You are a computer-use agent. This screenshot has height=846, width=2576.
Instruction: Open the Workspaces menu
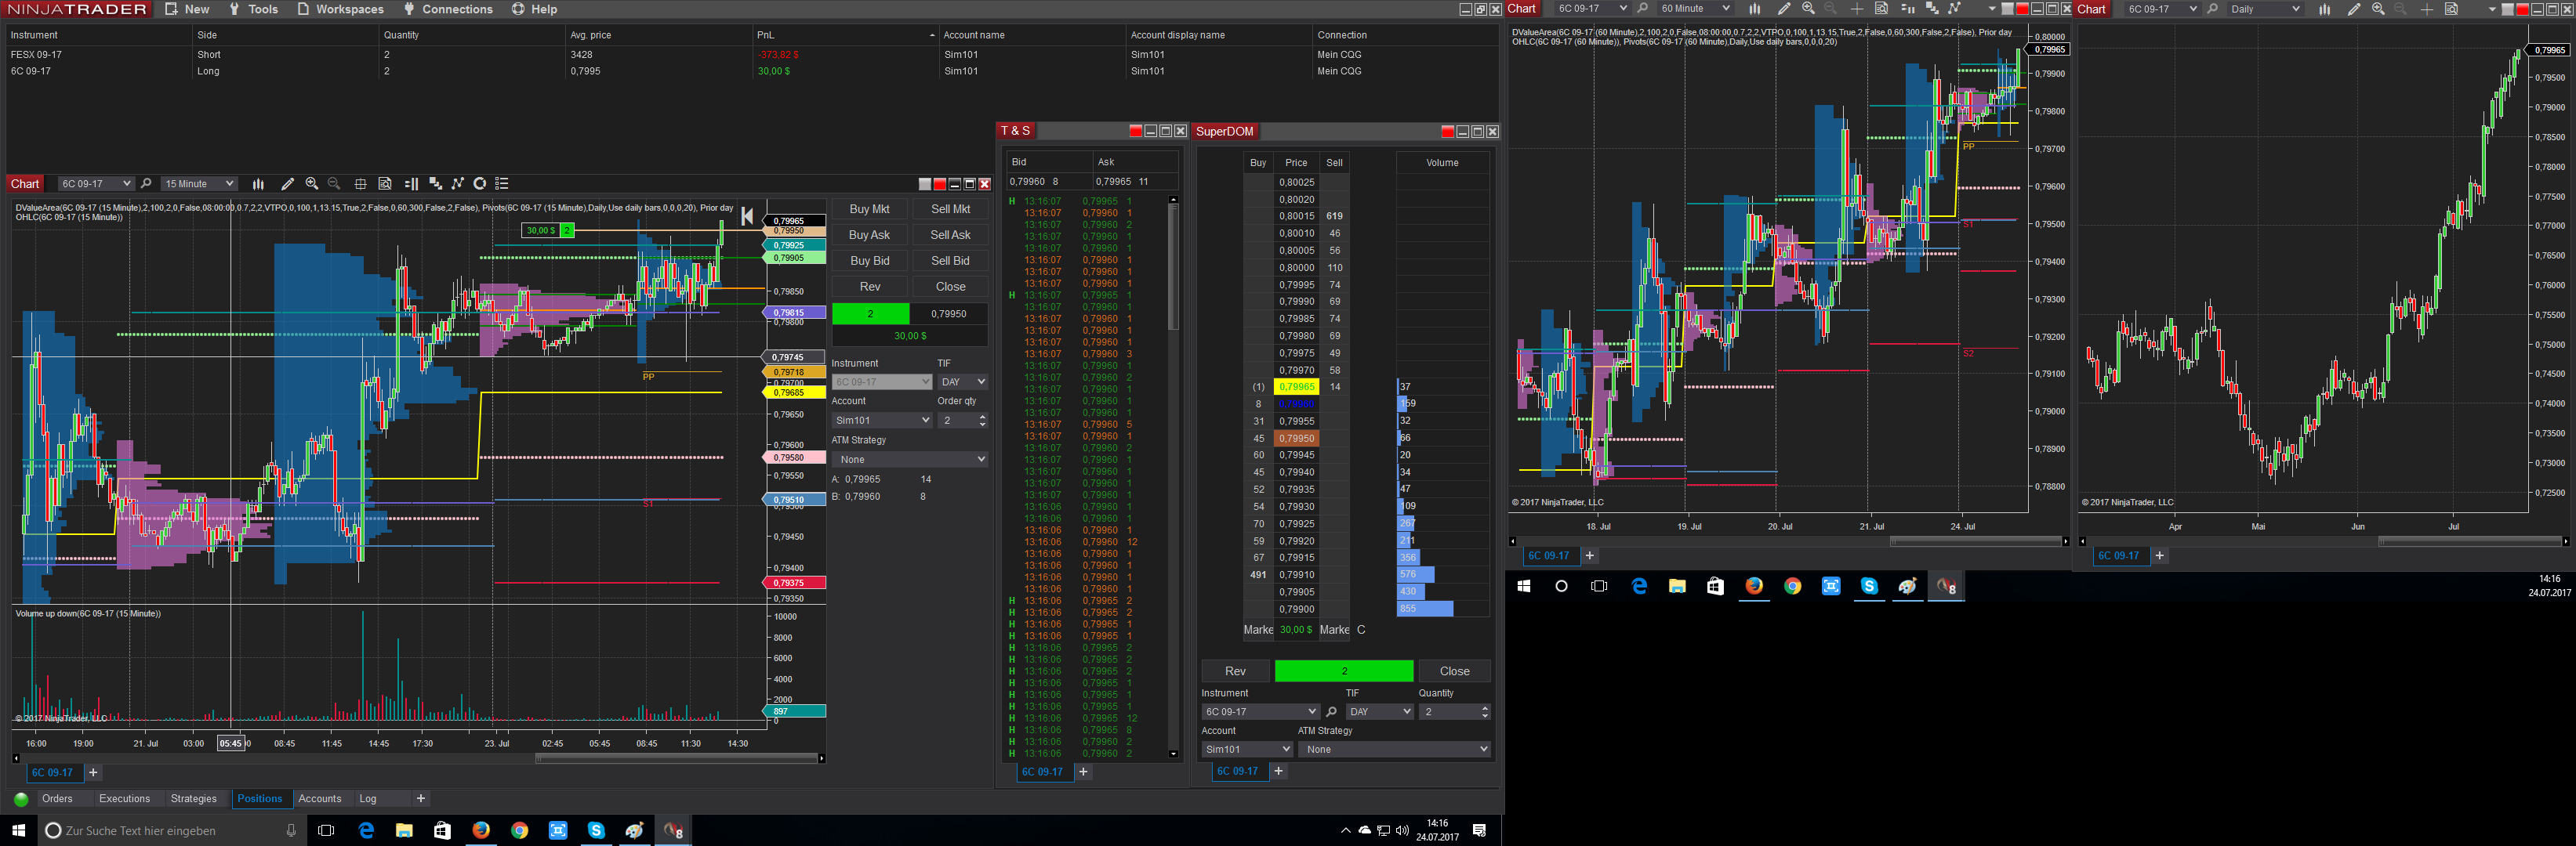click(340, 9)
